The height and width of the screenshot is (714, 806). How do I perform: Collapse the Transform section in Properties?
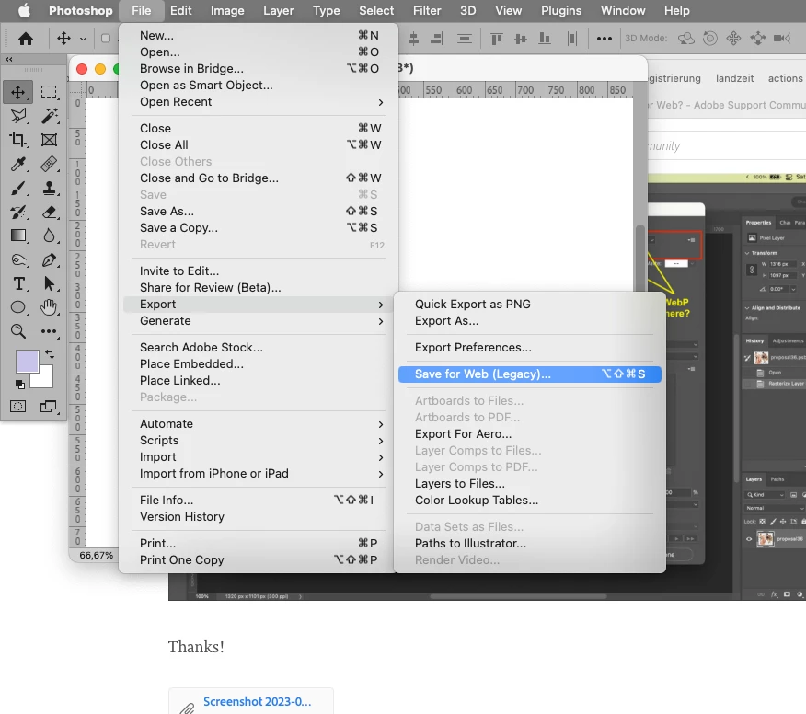click(747, 253)
